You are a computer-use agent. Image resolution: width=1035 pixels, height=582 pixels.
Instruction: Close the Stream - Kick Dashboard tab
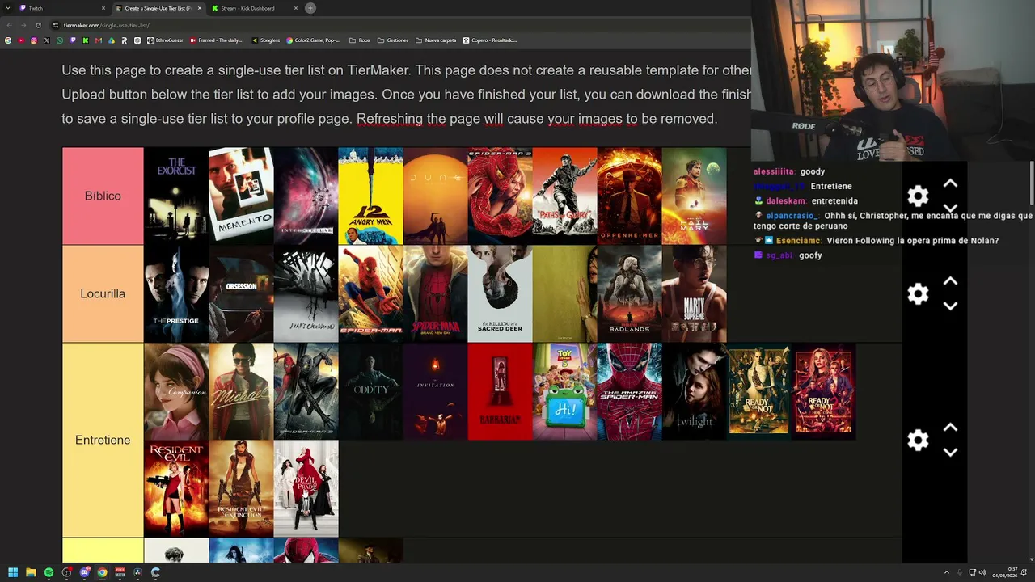point(296,8)
